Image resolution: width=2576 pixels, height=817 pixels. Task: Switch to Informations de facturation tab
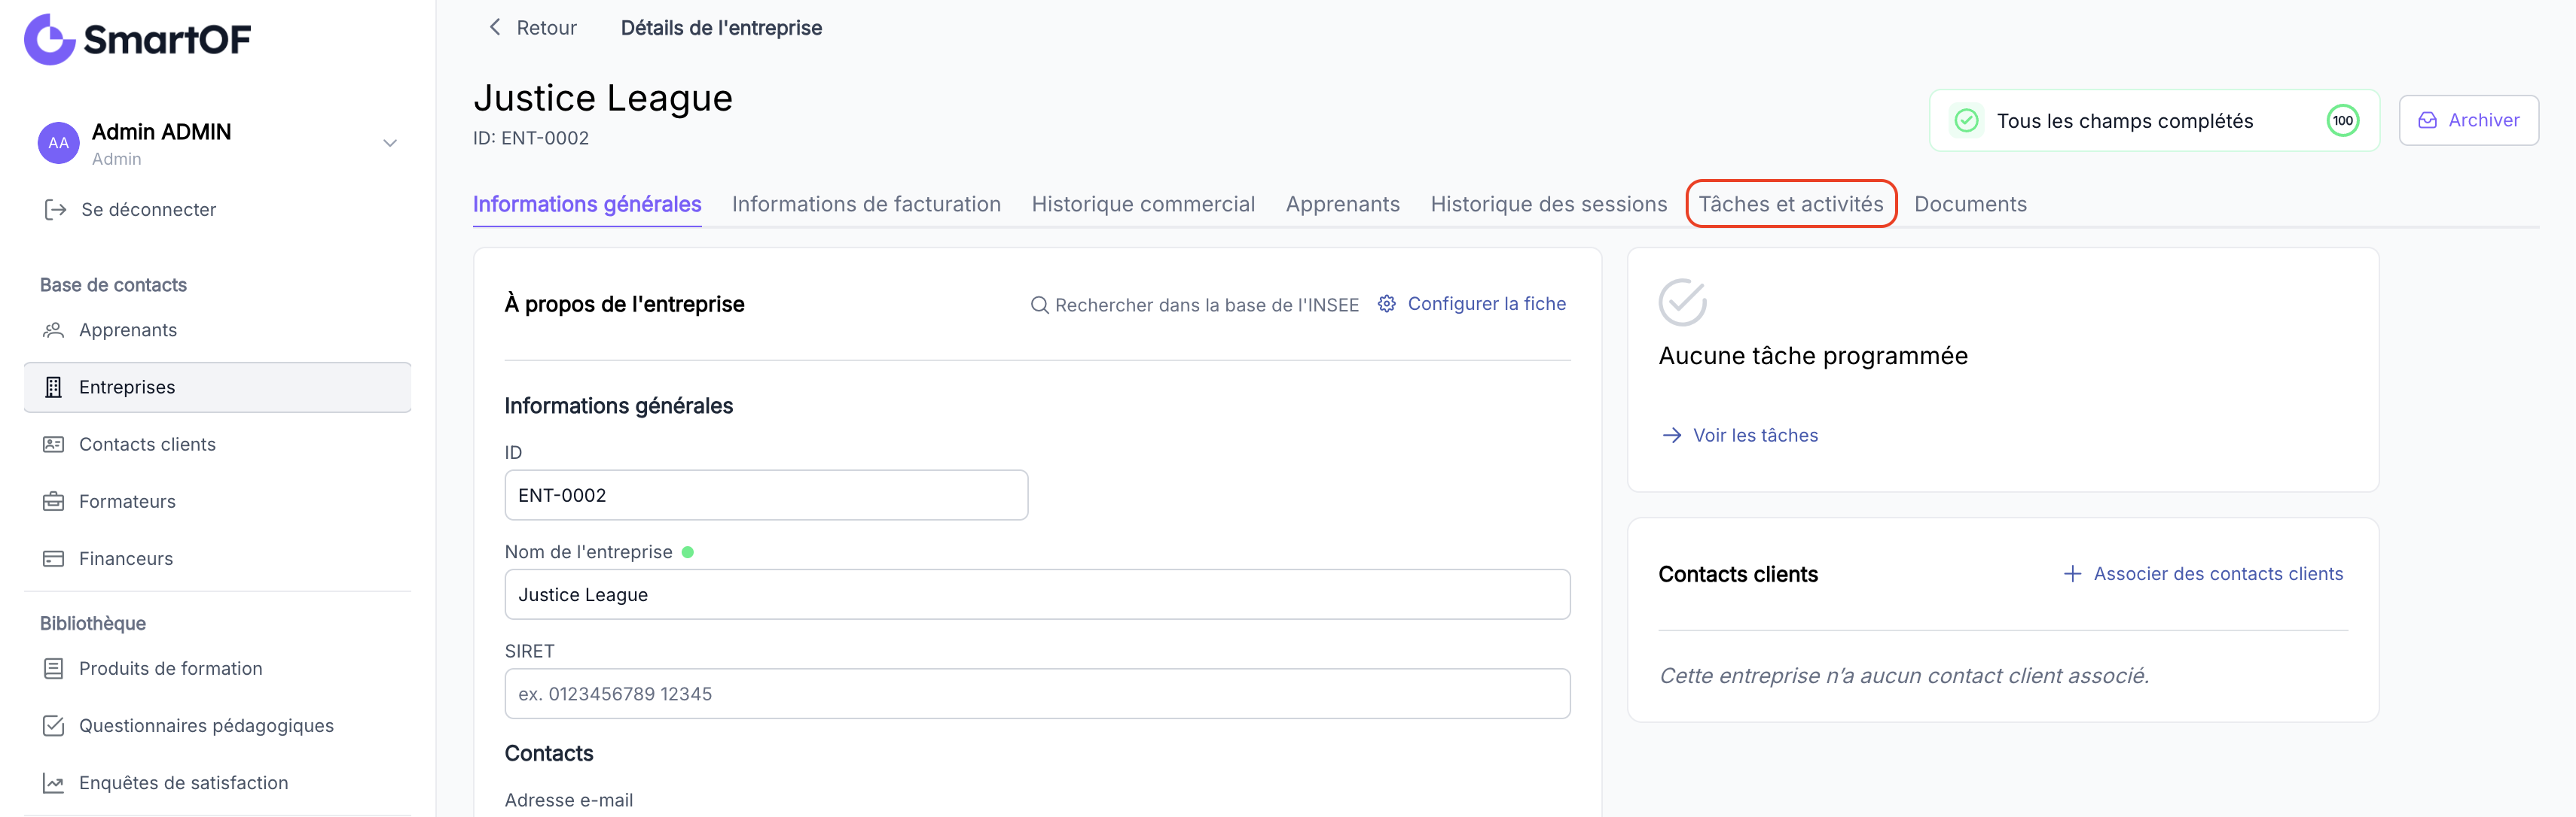(x=866, y=205)
